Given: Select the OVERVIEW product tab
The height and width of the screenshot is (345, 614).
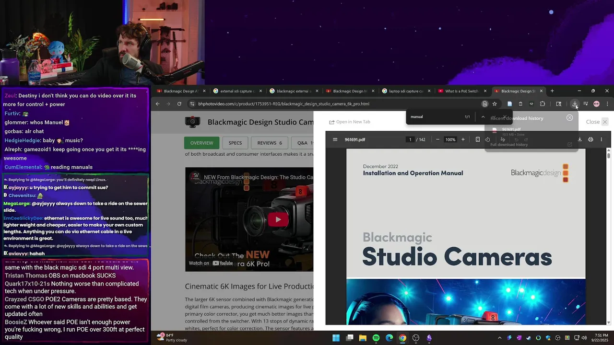Looking at the screenshot, I should 201,143.
